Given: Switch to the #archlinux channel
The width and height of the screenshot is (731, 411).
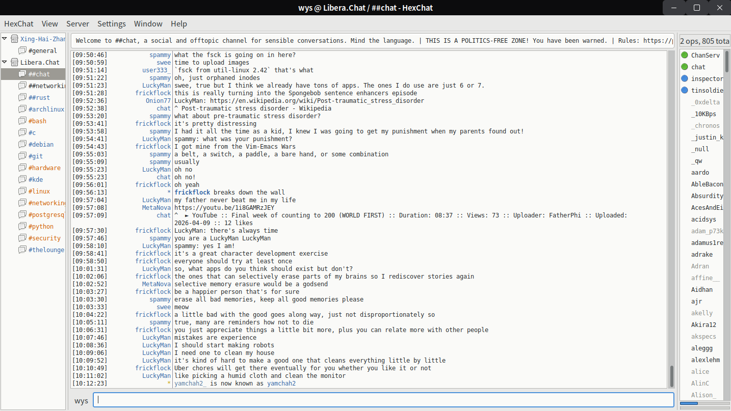Looking at the screenshot, I should click(46, 109).
